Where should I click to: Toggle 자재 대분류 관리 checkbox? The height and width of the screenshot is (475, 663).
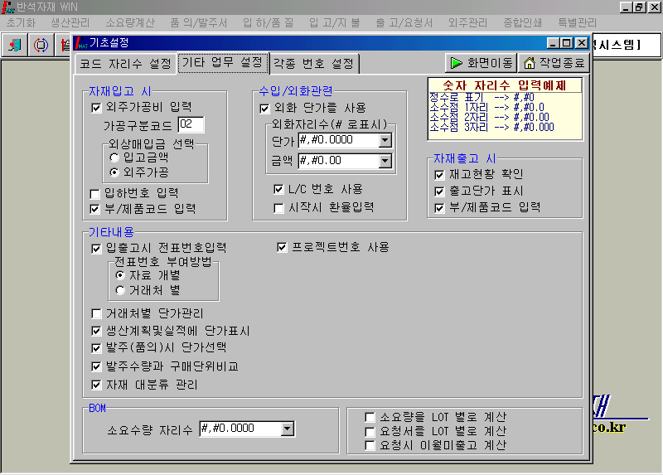click(96, 385)
